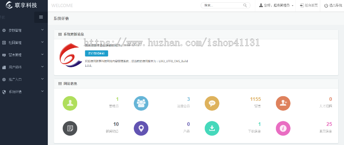Click the pink 单页信息 info icon

[283, 128]
